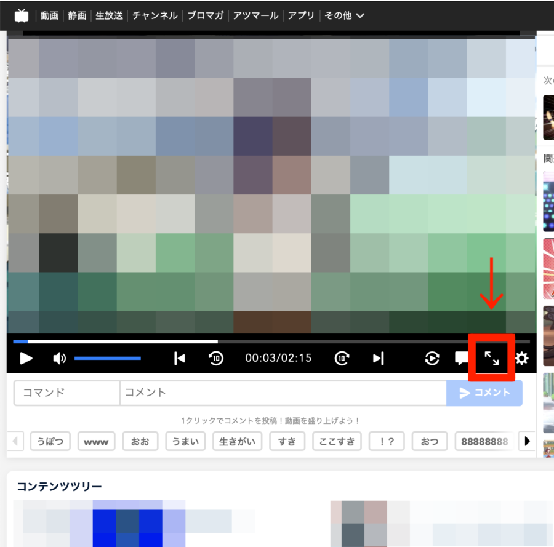Open player settings gear
This screenshot has height=547, width=554.
coord(522,359)
